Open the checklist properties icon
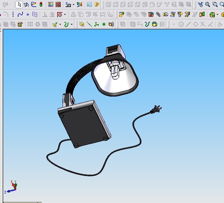 click(89, 4)
